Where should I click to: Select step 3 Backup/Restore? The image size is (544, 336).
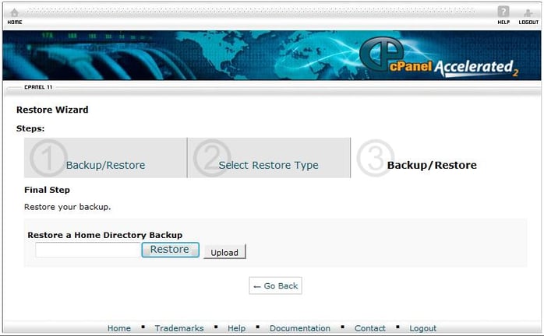[432, 165]
